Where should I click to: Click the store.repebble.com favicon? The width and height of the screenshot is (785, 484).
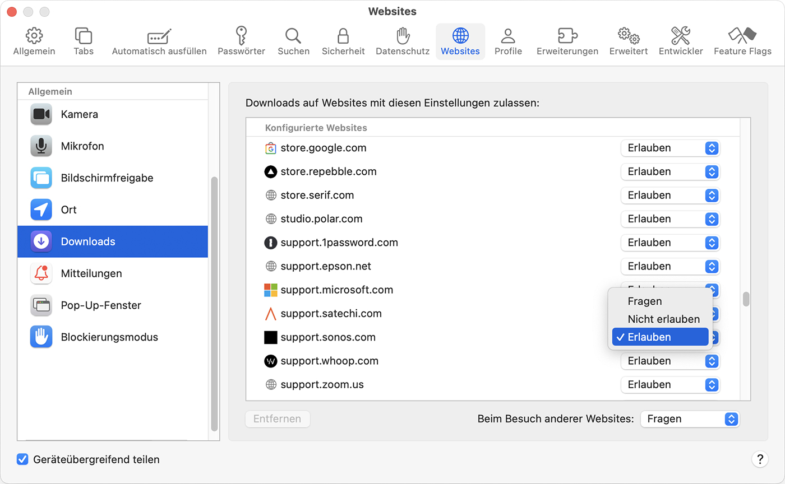coord(271,172)
